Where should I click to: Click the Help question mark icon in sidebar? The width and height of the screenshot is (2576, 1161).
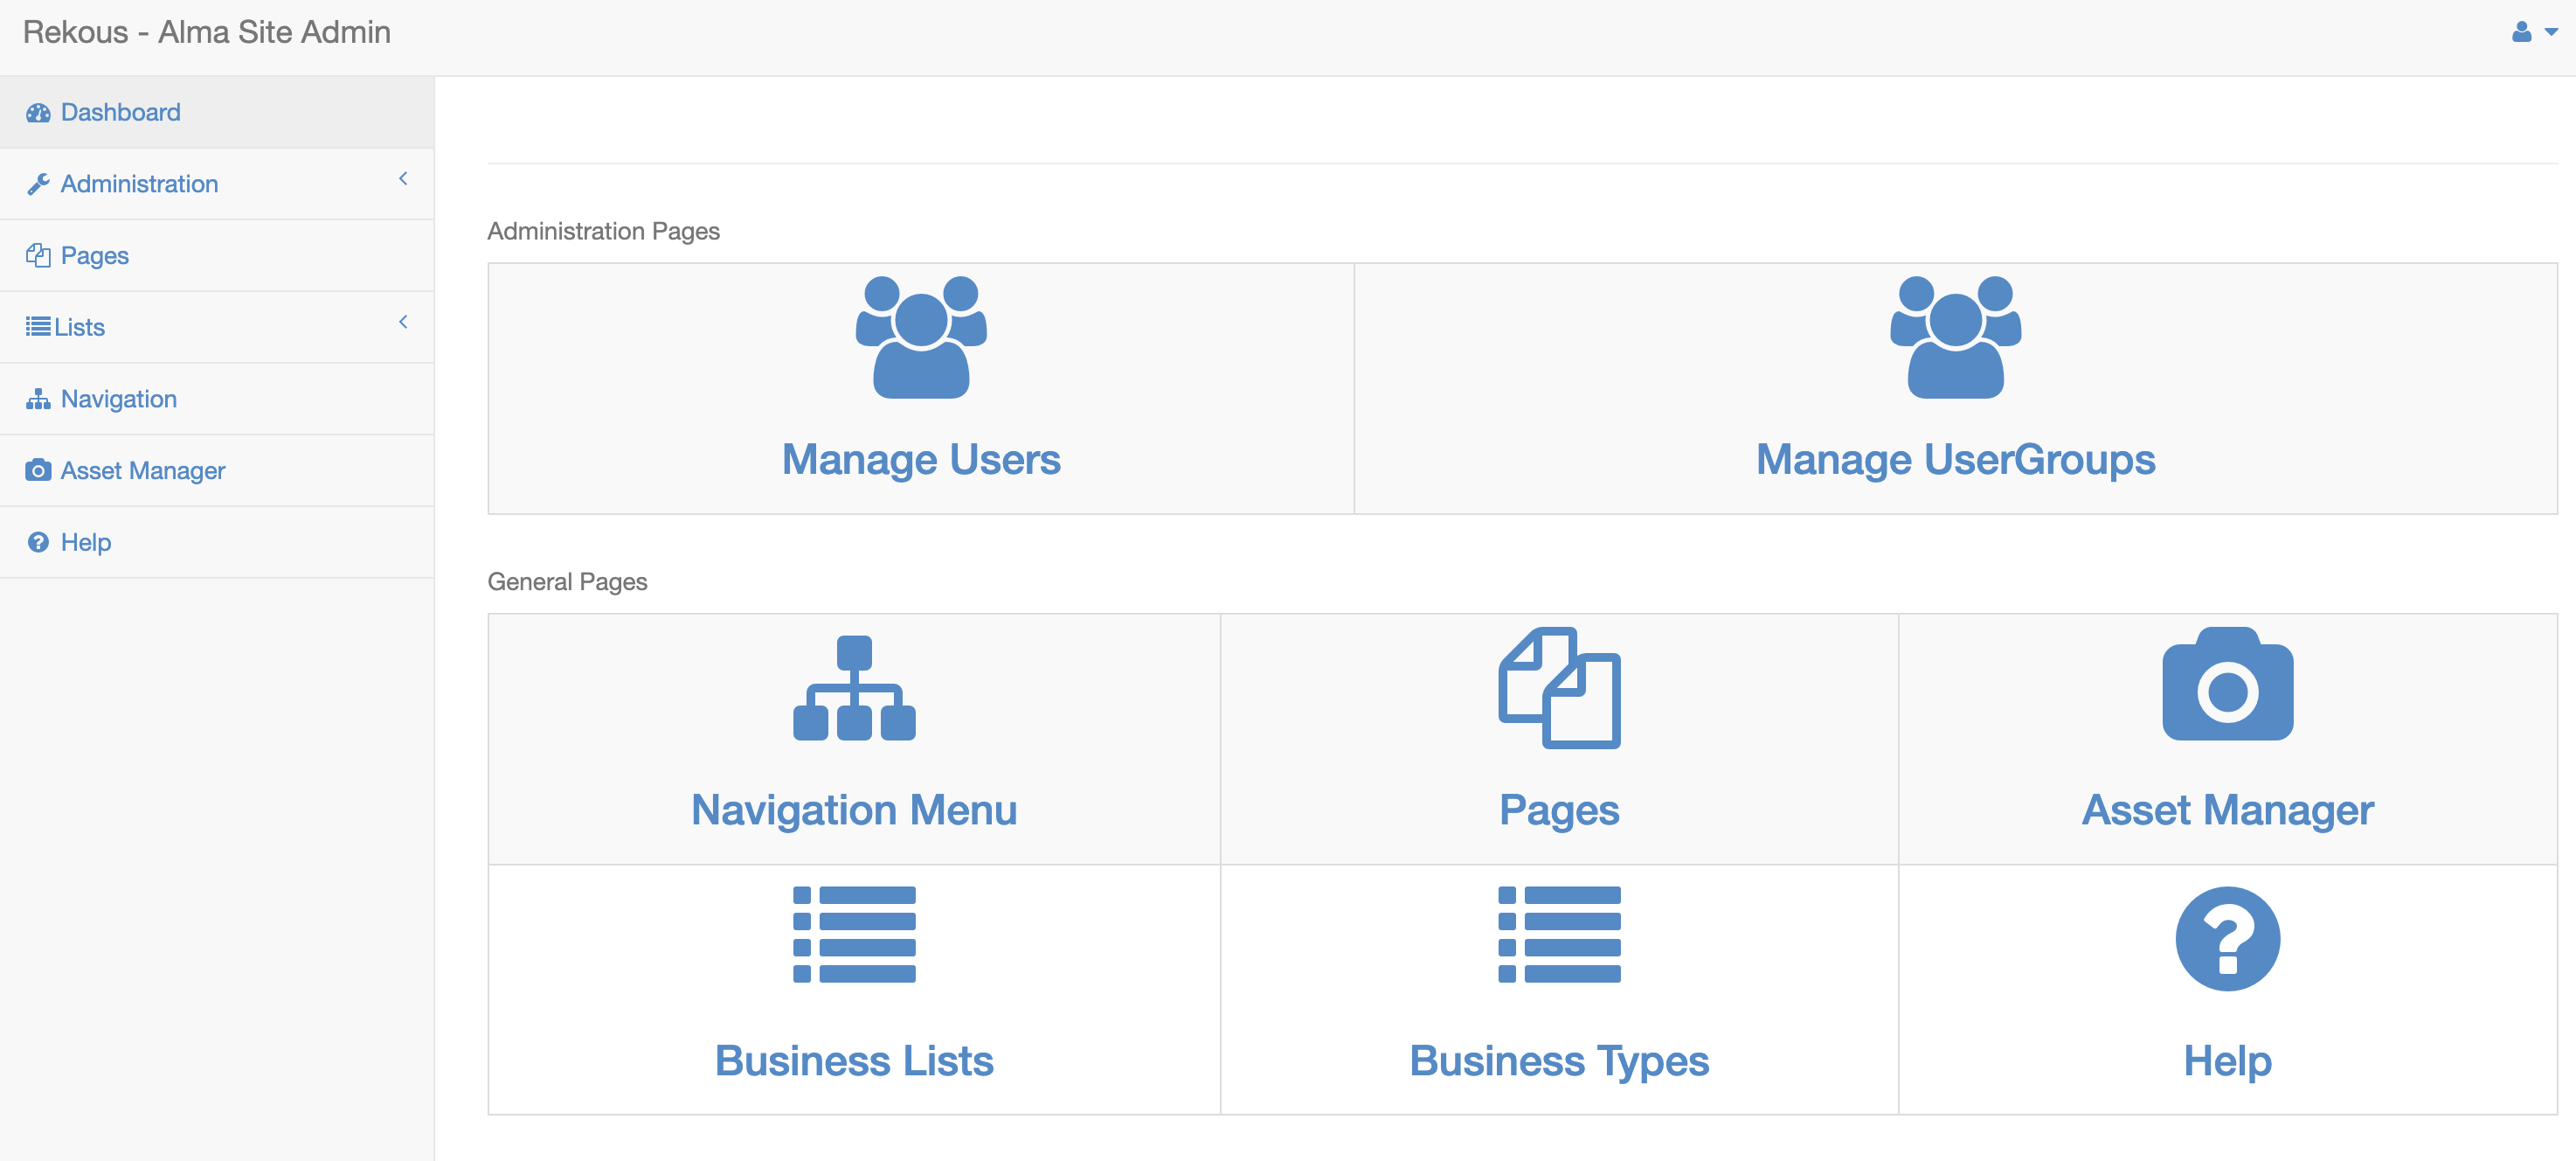tap(38, 541)
